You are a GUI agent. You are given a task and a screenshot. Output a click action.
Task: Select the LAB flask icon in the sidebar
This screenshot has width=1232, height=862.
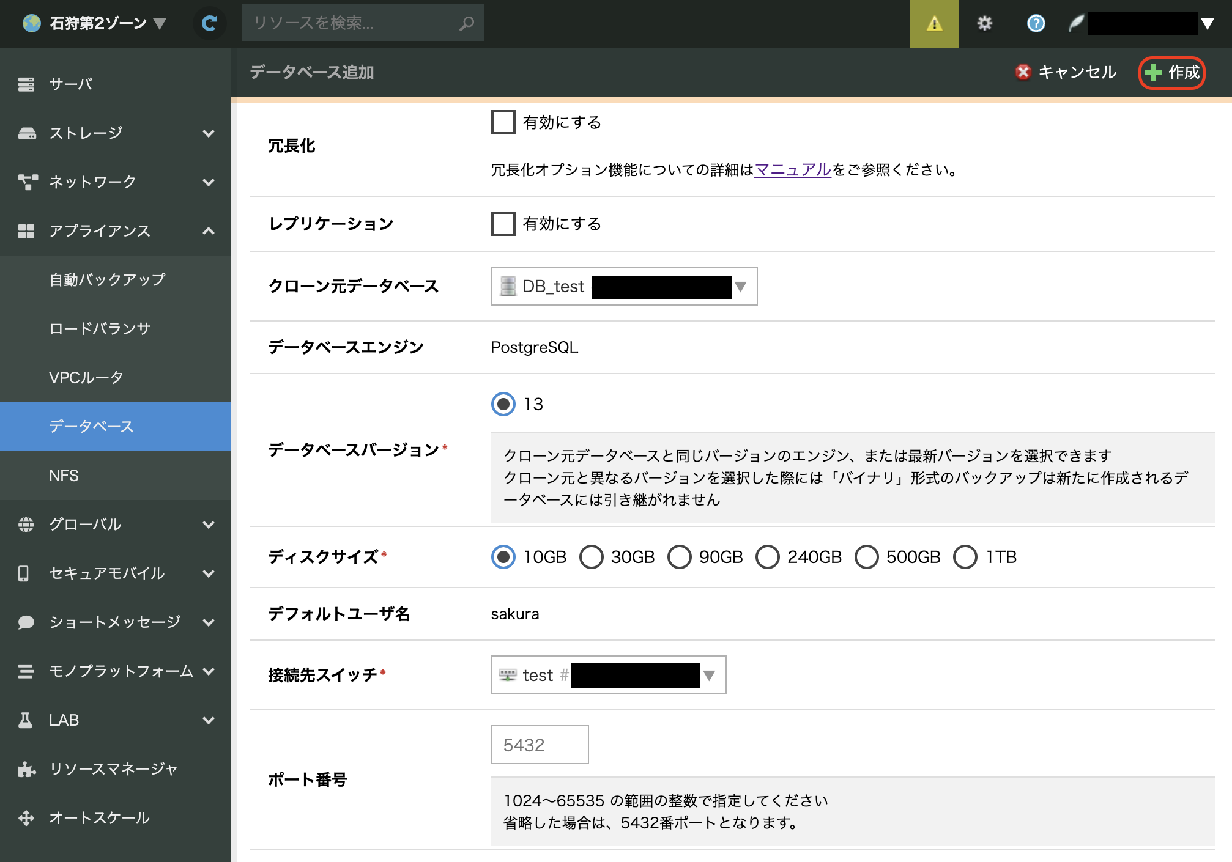tap(26, 720)
